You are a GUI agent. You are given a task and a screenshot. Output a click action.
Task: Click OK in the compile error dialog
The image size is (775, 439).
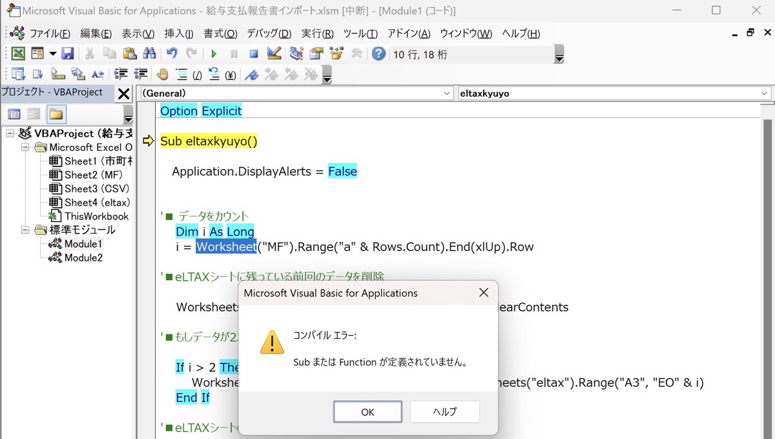(367, 412)
